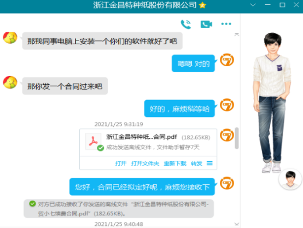Open the three-dots more options menu
Viewport: 303px width, 228px height.
click(226, 24)
